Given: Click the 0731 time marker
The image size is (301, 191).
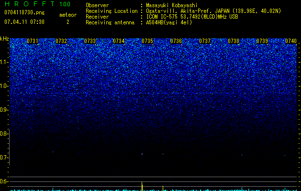Looking at the screenshot, I should [33, 41].
